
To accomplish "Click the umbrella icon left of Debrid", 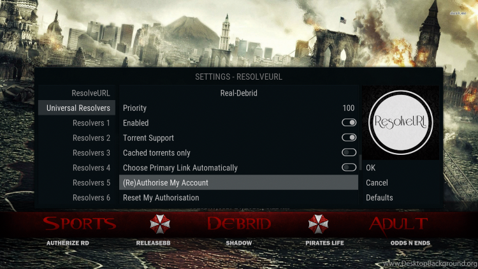I will click(160, 224).
